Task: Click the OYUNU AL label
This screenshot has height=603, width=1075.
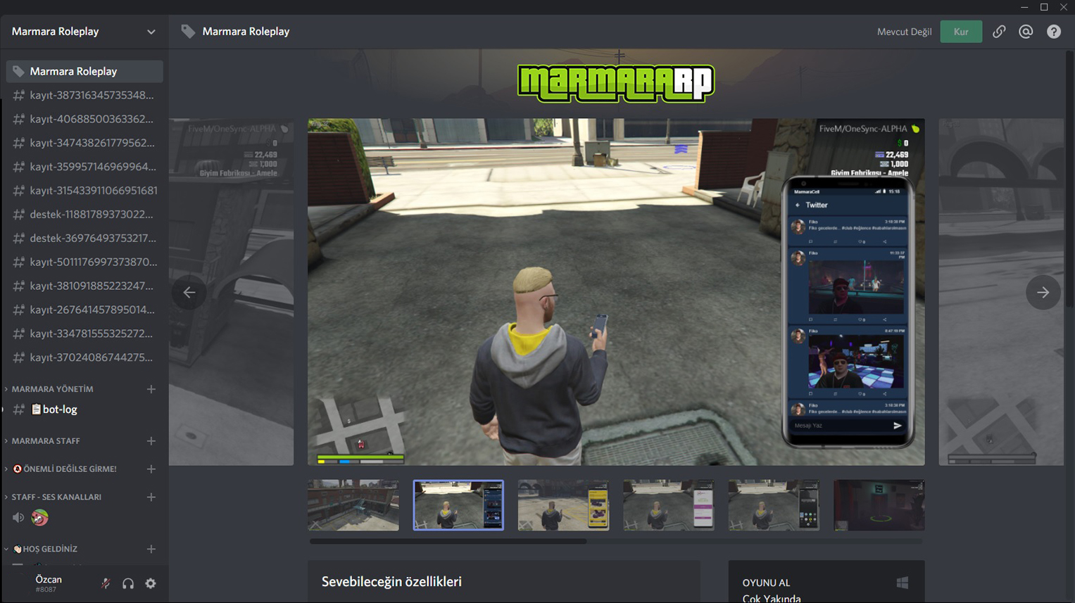Action: click(x=766, y=583)
